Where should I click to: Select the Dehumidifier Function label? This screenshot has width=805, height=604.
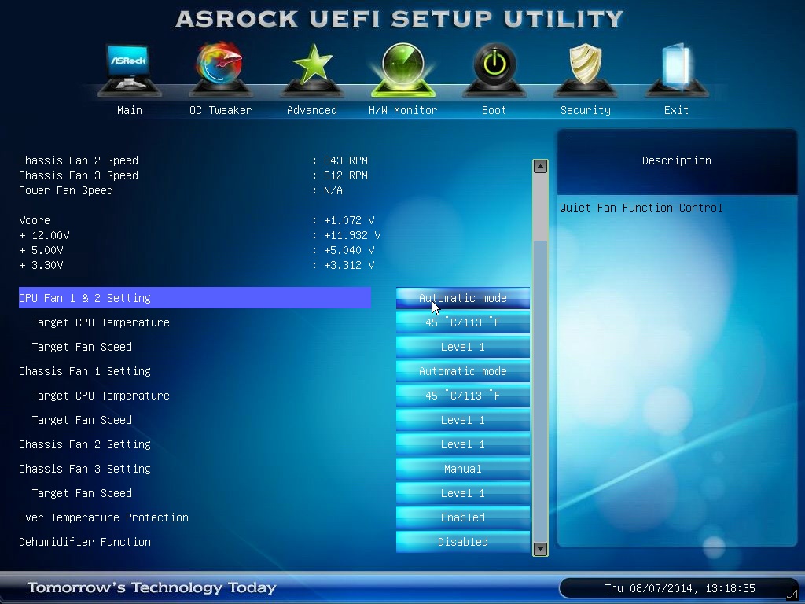(85, 542)
